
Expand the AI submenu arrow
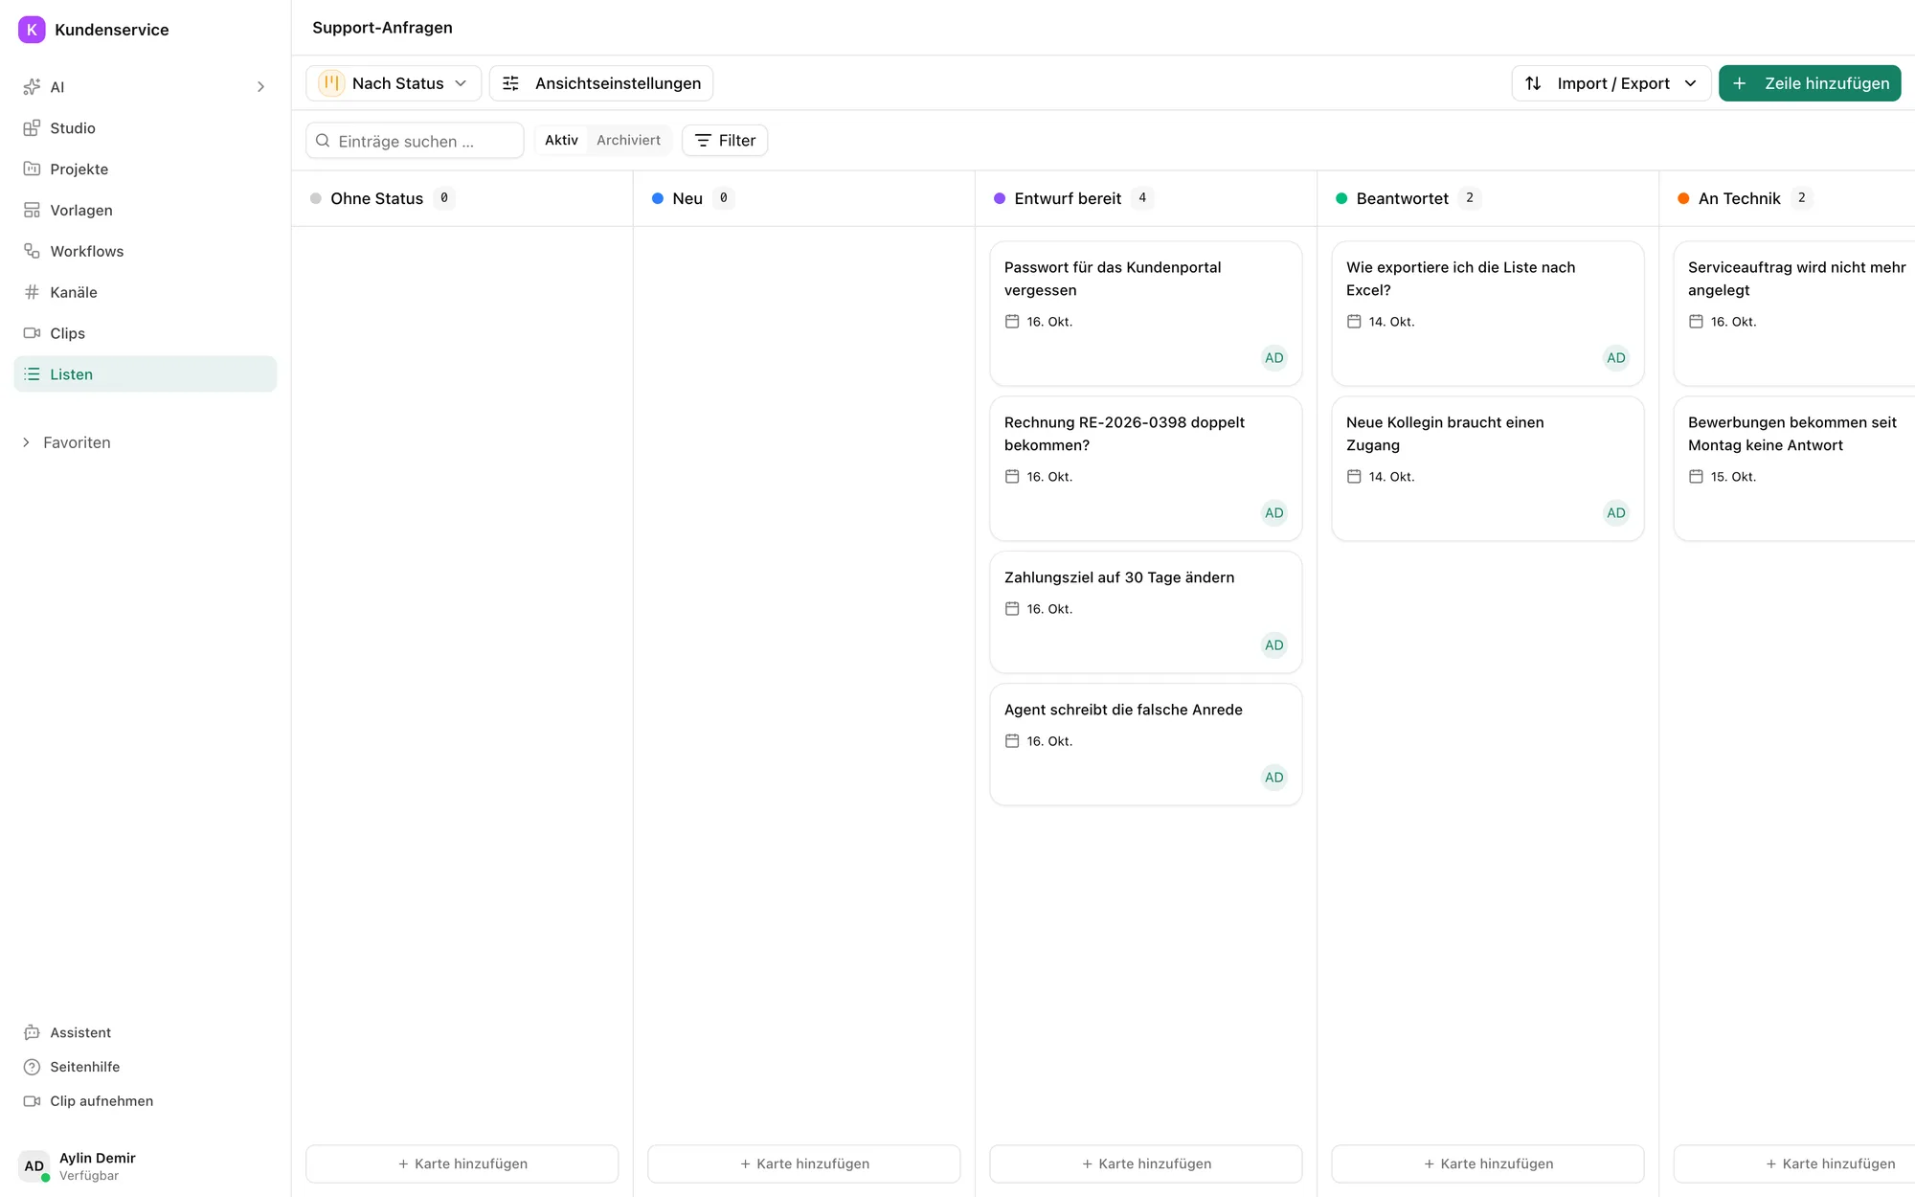260,87
